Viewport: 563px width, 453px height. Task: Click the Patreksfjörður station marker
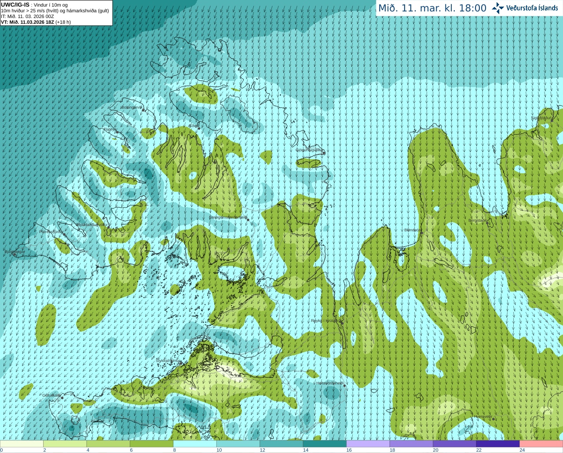click(x=65, y=234)
